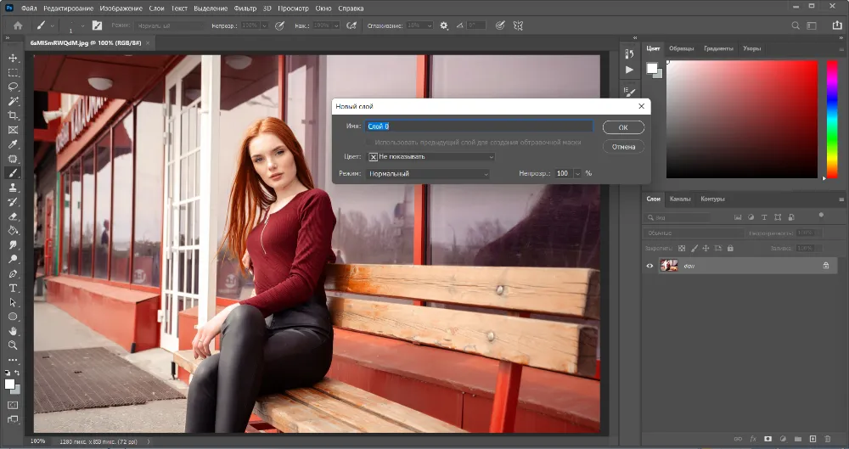
Task: Open the Фильтр menu
Action: pos(245,8)
